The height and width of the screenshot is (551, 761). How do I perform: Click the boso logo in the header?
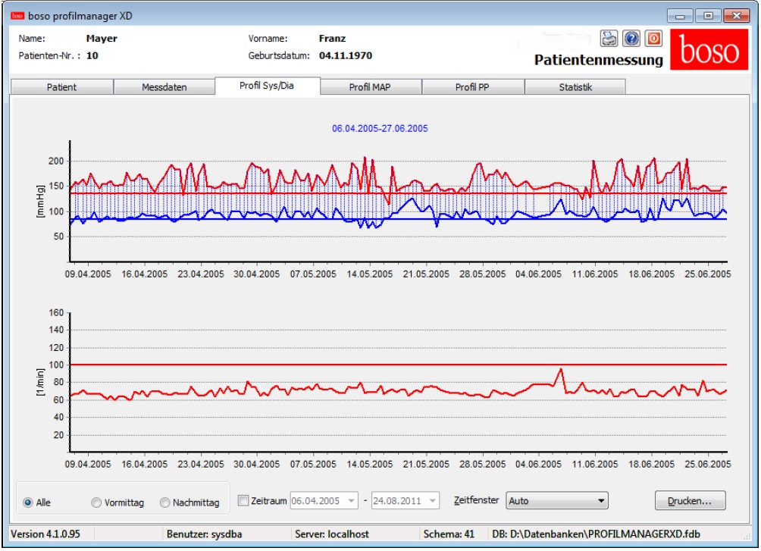click(709, 49)
